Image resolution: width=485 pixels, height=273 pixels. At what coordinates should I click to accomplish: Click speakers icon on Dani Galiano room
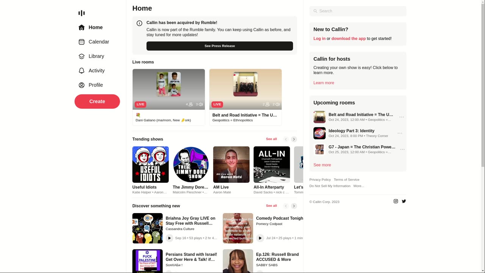coord(201,104)
